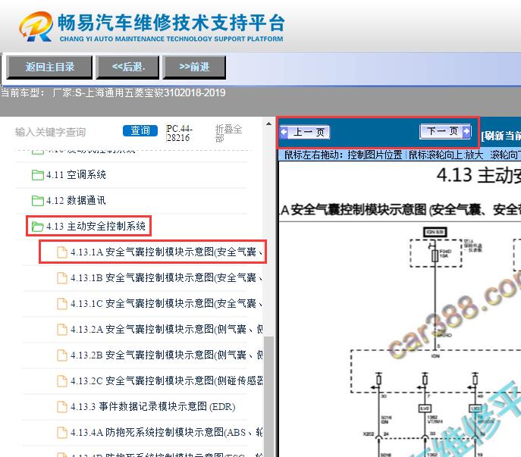Go forward with the >>前进 button

tap(194, 67)
